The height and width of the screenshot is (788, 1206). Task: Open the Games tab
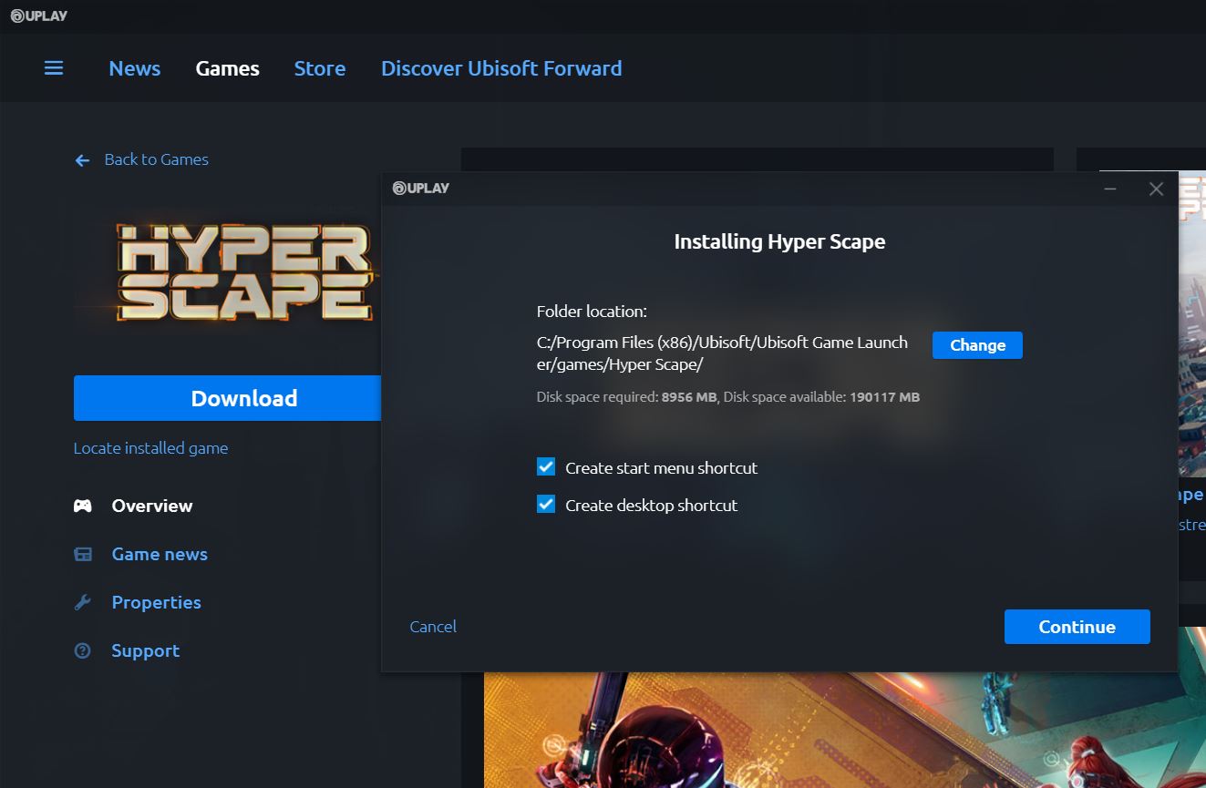coord(228,68)
